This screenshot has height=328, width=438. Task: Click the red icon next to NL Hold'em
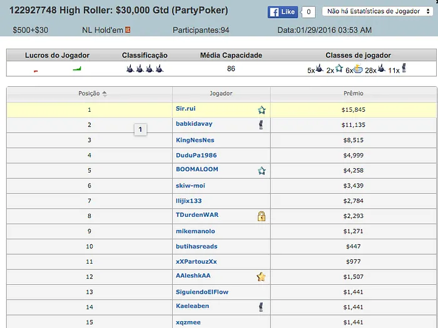128,30
